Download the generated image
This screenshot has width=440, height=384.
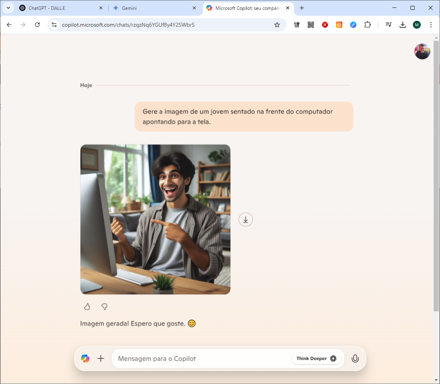point(246,219)
